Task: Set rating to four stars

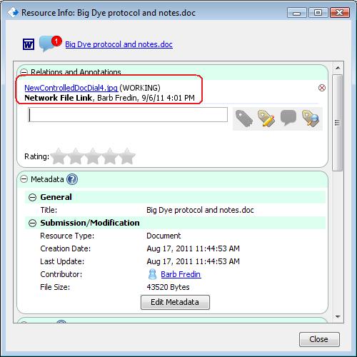Action: tap(110, 156)
